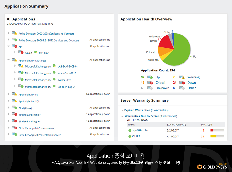Open the stp-2k8-fchba server link
Viewport: 232px width, 172px height.
pyautogui.click(x=140, y=130)
